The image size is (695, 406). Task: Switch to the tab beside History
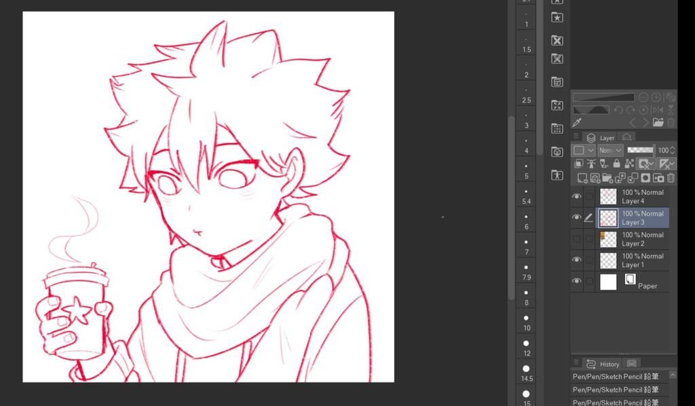pyautogui.click(x=632, y=363)
